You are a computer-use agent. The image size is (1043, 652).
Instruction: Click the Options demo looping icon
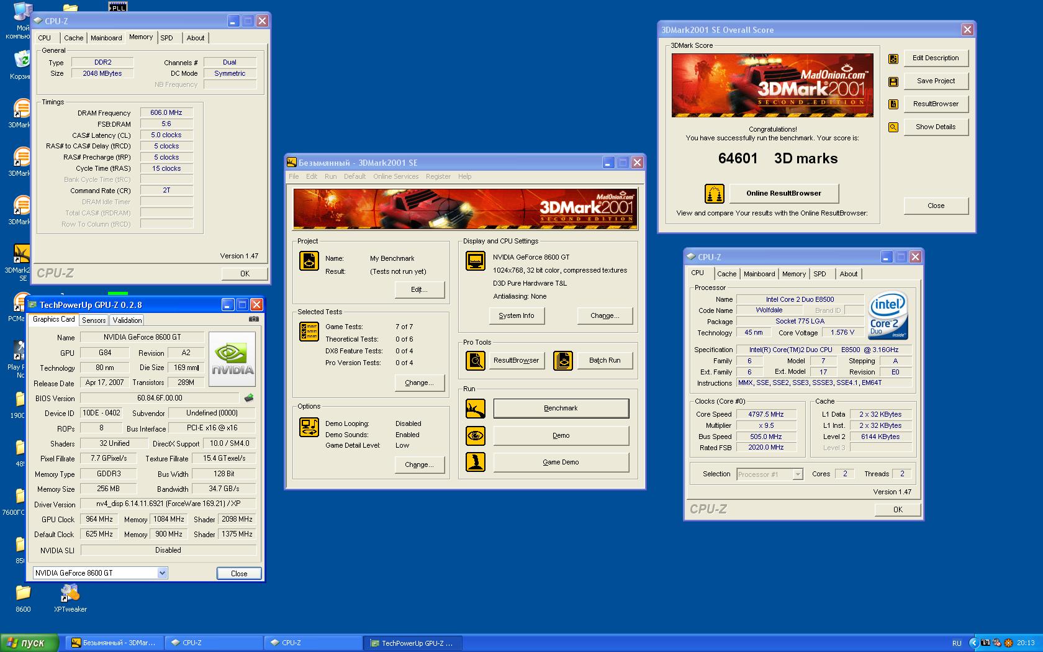coord(309,427)
